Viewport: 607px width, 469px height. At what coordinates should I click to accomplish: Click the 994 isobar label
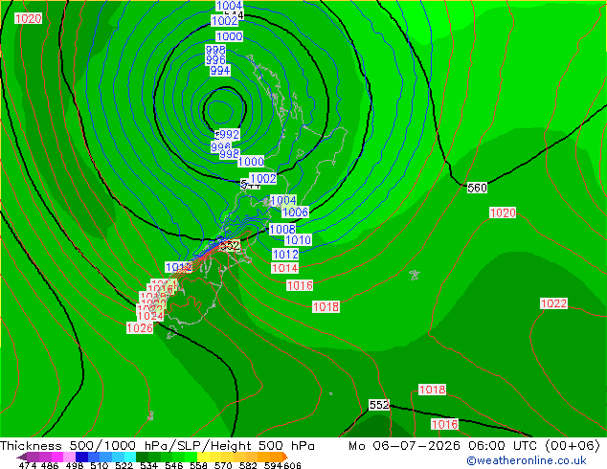pos(220,71)
